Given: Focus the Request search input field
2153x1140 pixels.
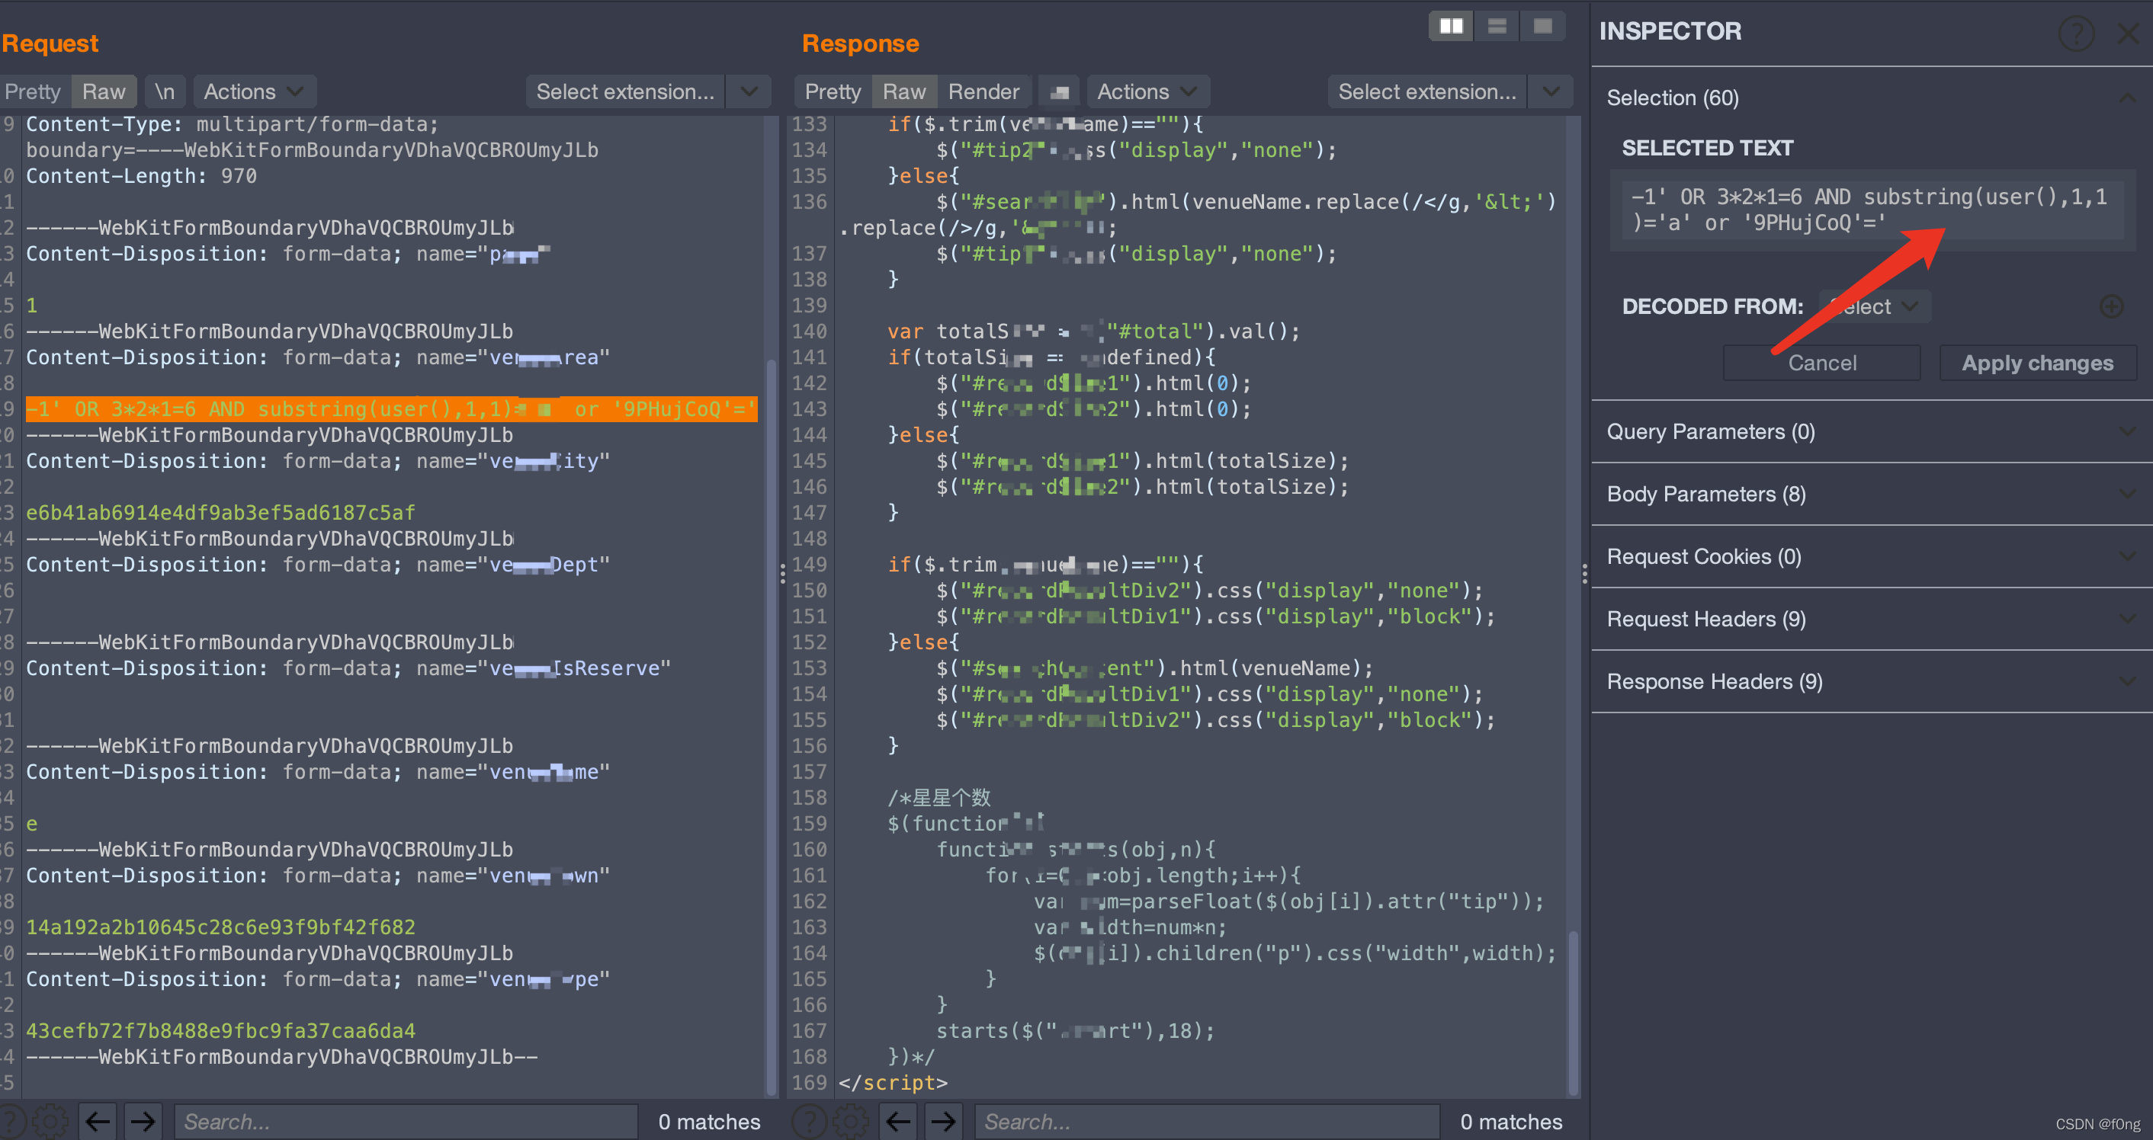Looking at the screenshot, I should pyautogui.click(x=406, y=1121).
